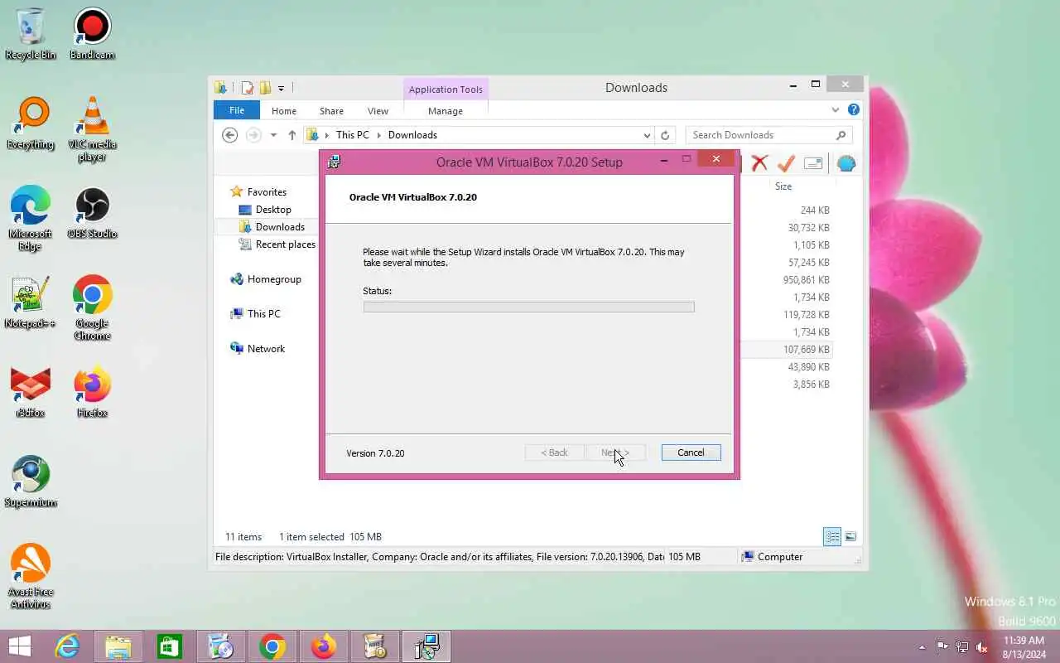Viewport: 1060px width, 663px height.
Task: Click the Application Tools contextual tab
Action: [x=446, y=90]
